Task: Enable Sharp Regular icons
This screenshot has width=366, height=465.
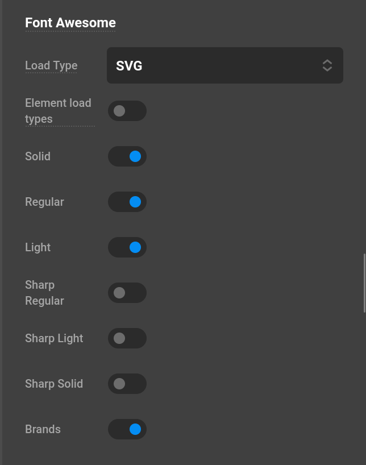Action: [127, 293]
